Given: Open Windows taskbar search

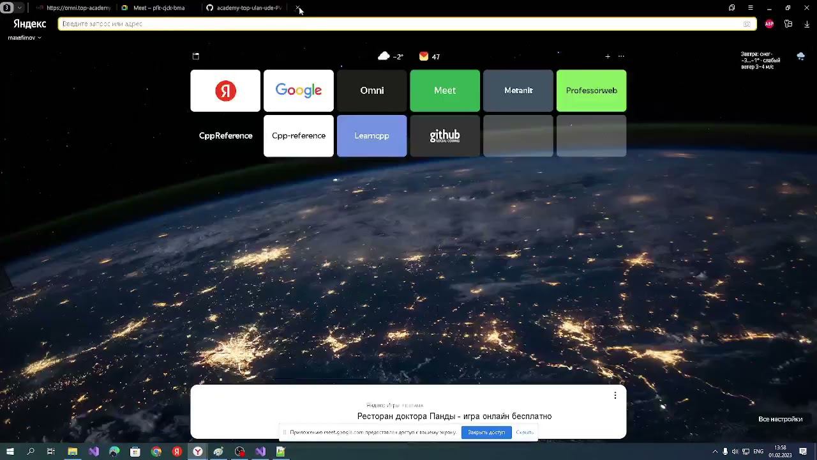Looking at the screenshot, I should [x=31, y=452].
